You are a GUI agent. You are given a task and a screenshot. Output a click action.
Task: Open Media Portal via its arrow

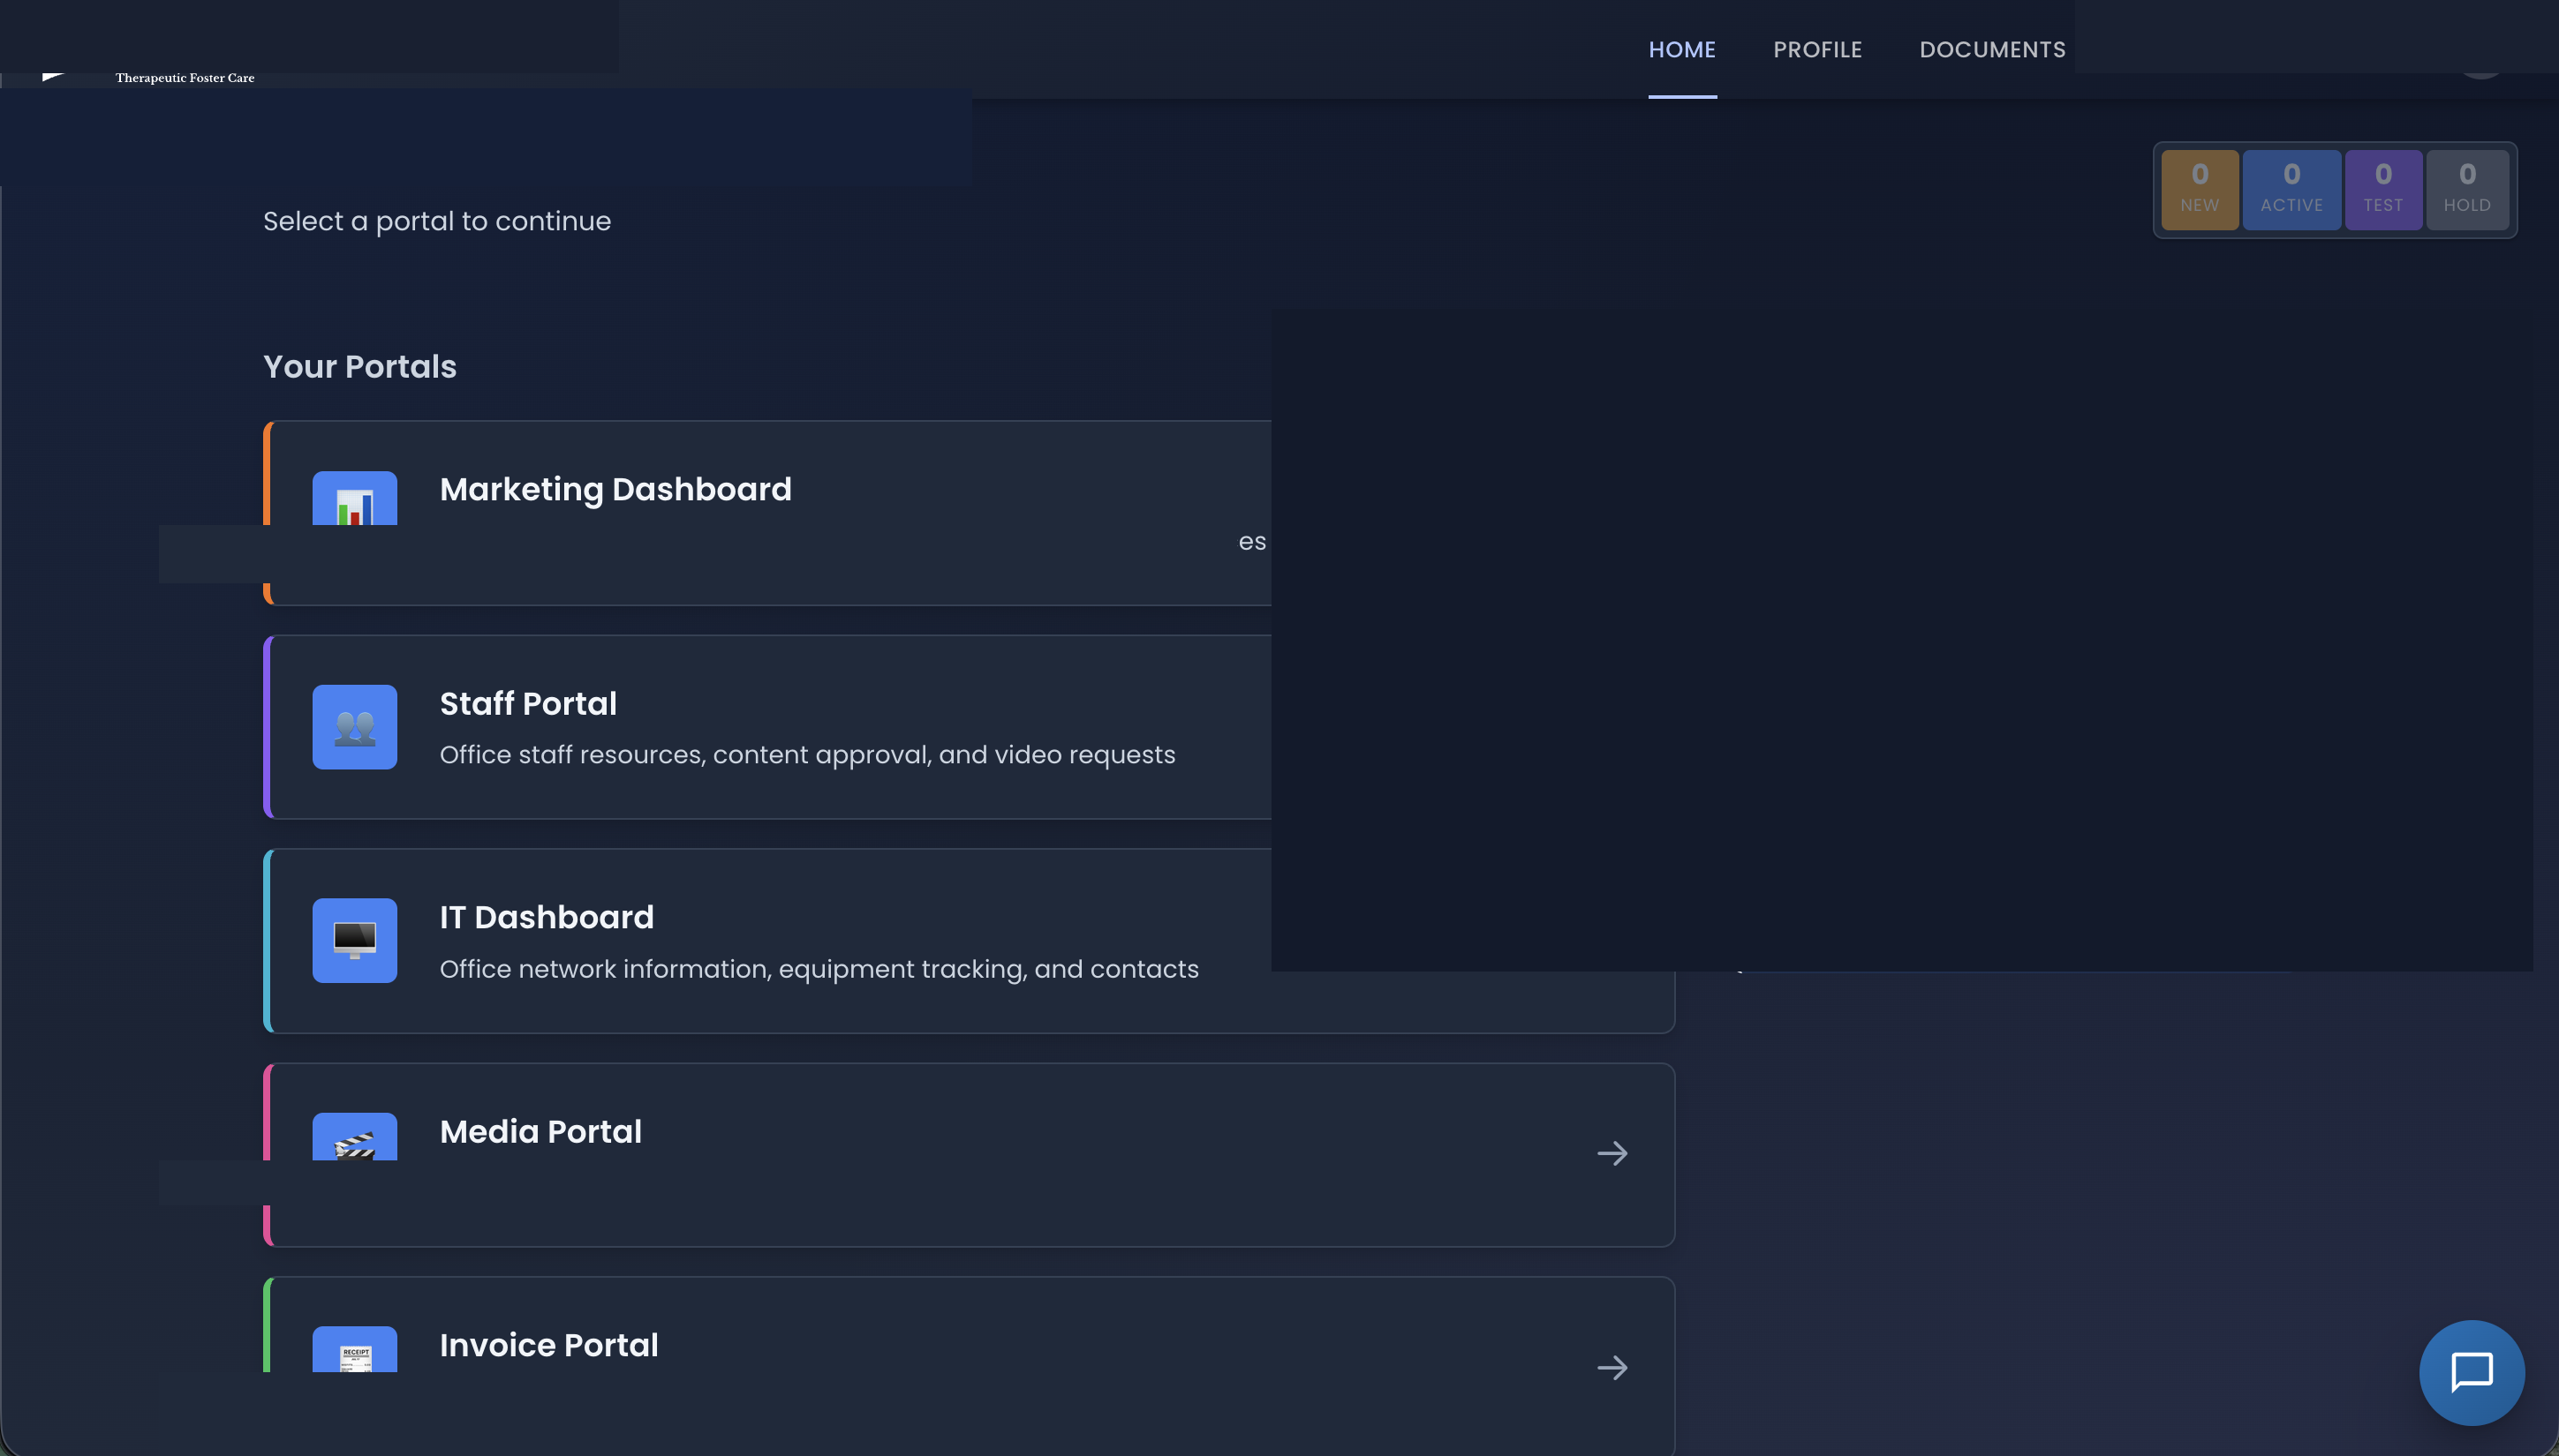(1612, 1153)
